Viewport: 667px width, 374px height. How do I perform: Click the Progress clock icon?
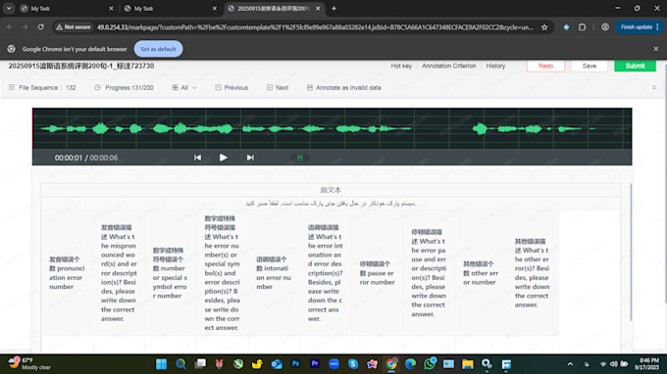(x=97, y=87)
